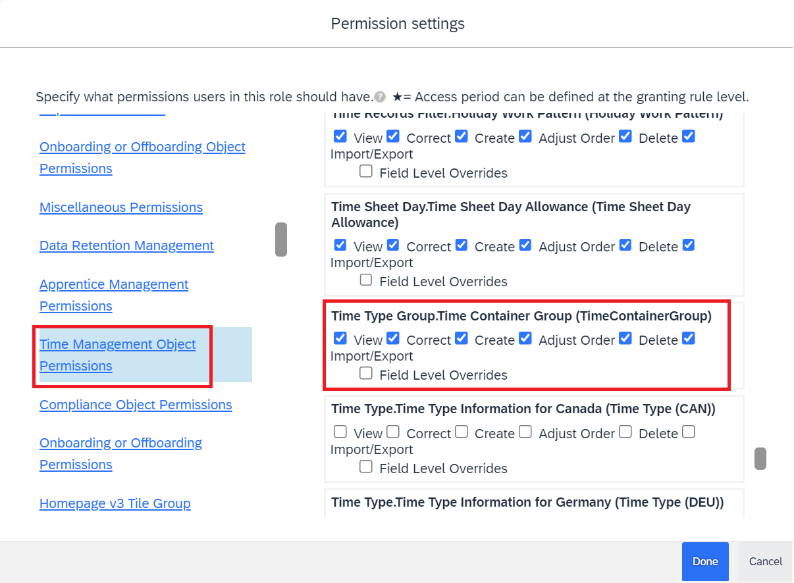Image resolution: width=794 pixels, height=583 pixels.
Task: Enable Adjust Order for Time Type Canada
Action: click(x=525, y=432)
